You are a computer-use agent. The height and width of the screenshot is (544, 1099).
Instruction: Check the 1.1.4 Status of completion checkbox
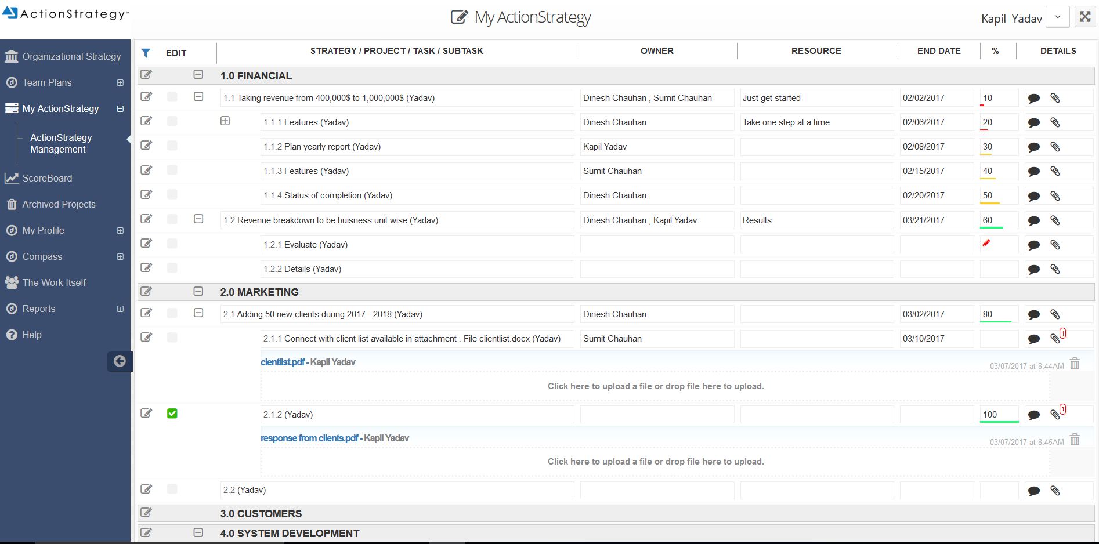pyautogui.click(x=172, y=194)
